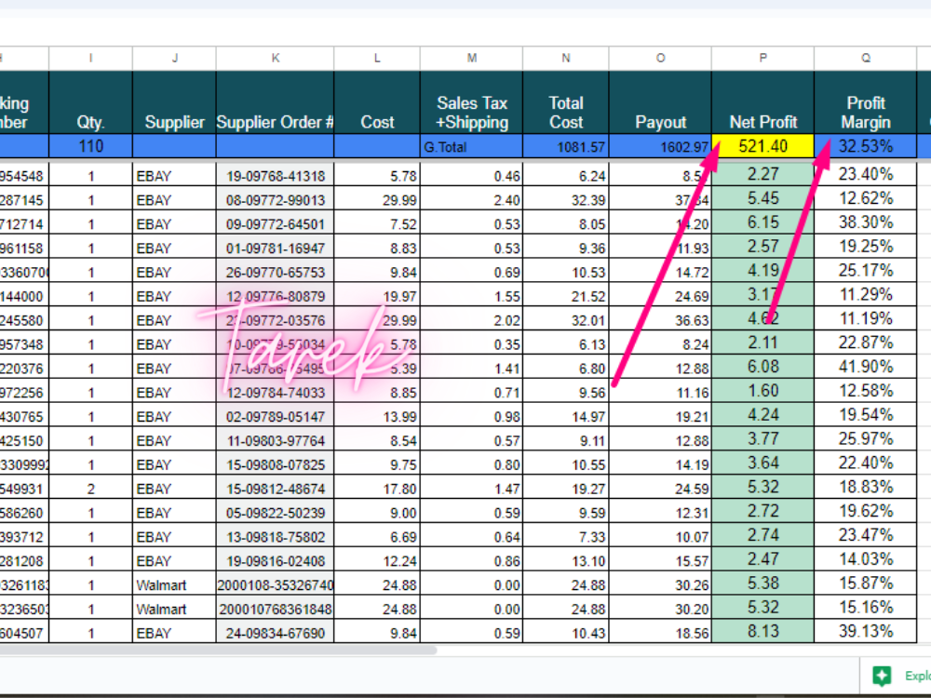Select cost cell 19.97
The height and width of the screenshot is (698, 931).
(377, 296)
